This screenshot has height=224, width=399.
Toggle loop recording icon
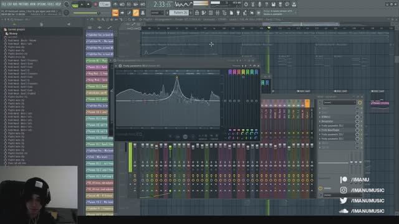point(143,4)
